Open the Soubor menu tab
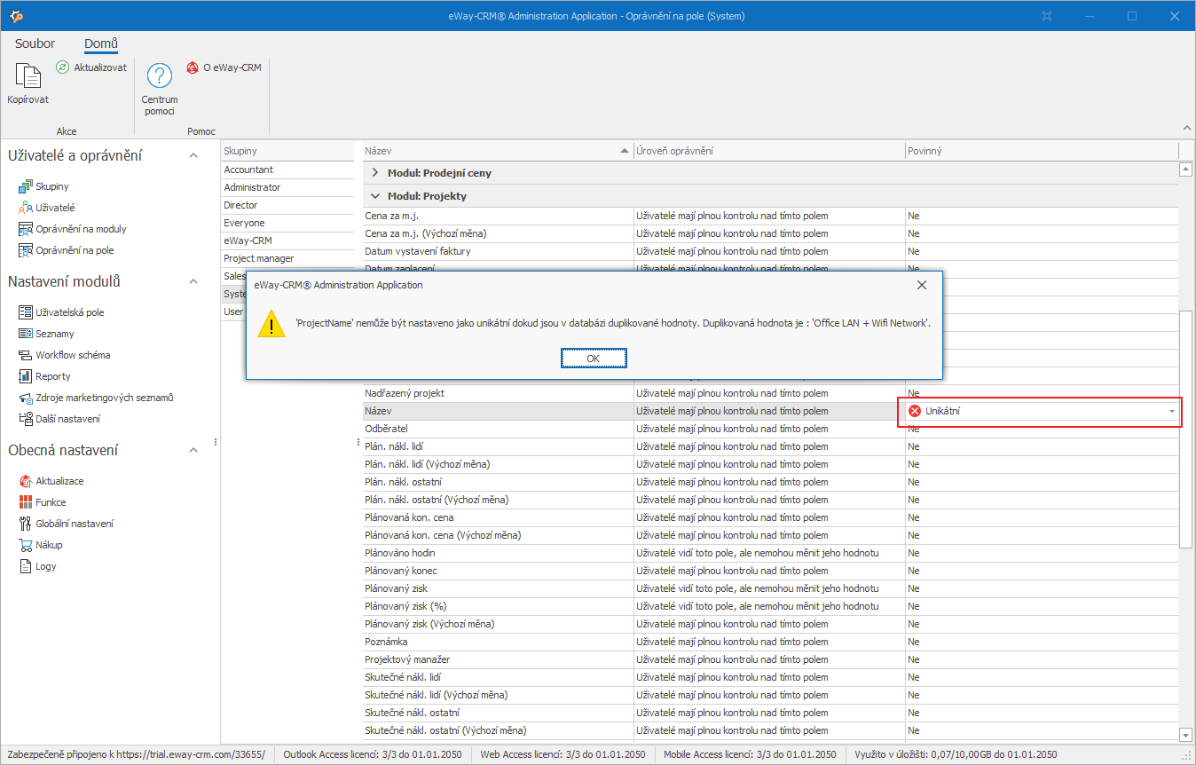This screenshot has width=1196, height=765. tap(35, 43)
